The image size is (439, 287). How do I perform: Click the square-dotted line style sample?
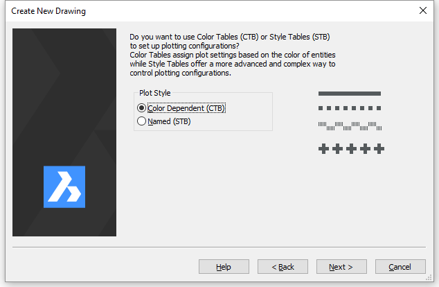pos(350,108)
